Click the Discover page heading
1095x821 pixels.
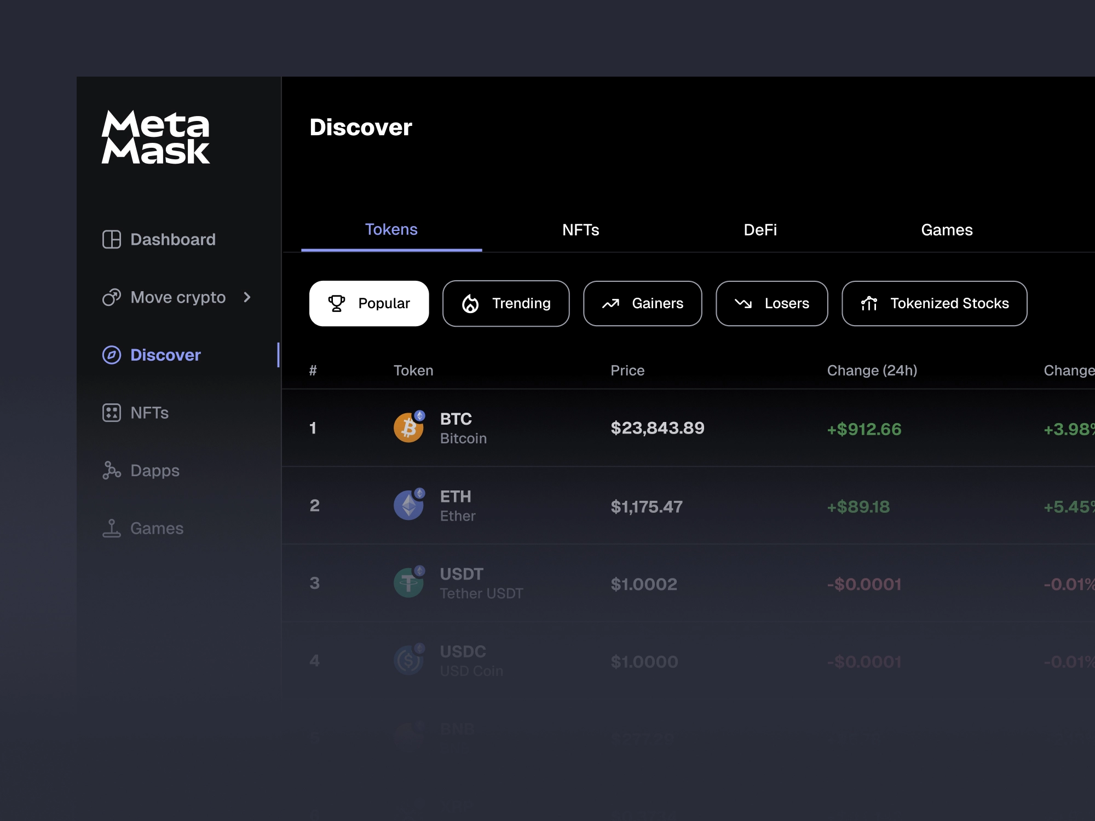[361, 127]
